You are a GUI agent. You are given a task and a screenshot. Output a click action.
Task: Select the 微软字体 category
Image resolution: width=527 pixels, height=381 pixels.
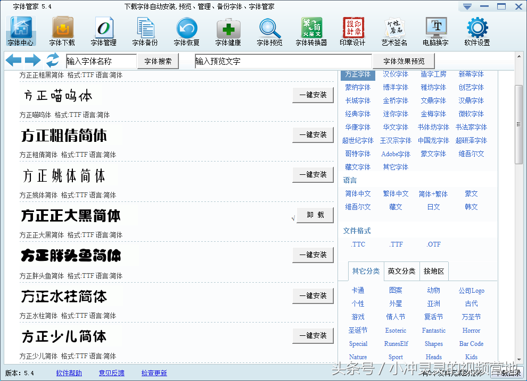pyautogui.click(x=471, y=114)
